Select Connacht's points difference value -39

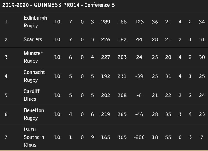tap(139, 76)
